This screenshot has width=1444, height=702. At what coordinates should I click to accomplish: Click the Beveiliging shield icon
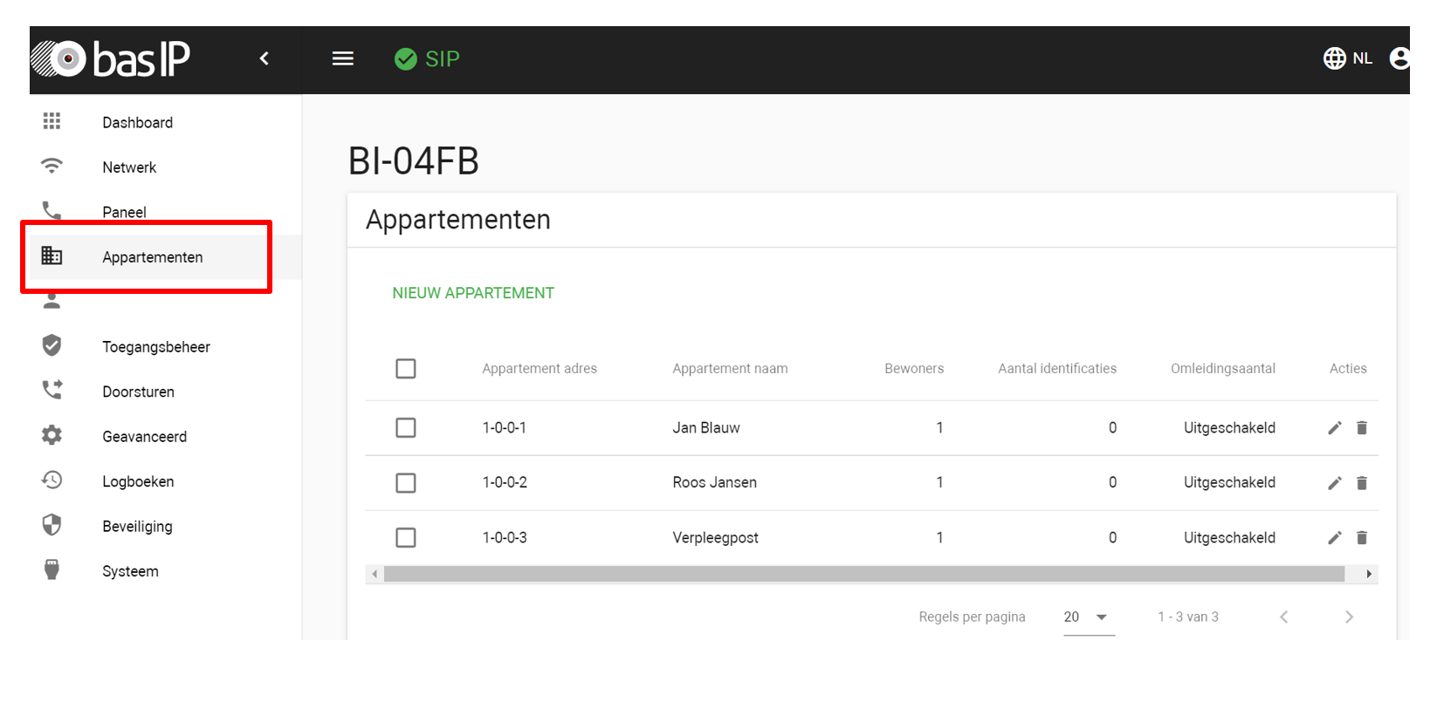coord(52,525)
